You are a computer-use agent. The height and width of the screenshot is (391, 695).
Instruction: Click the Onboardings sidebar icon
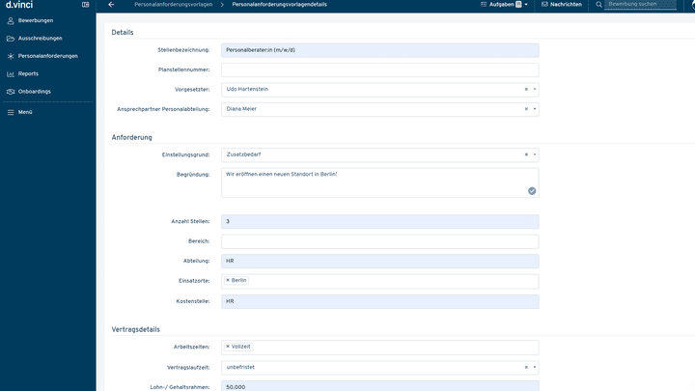tap(10, 91)
